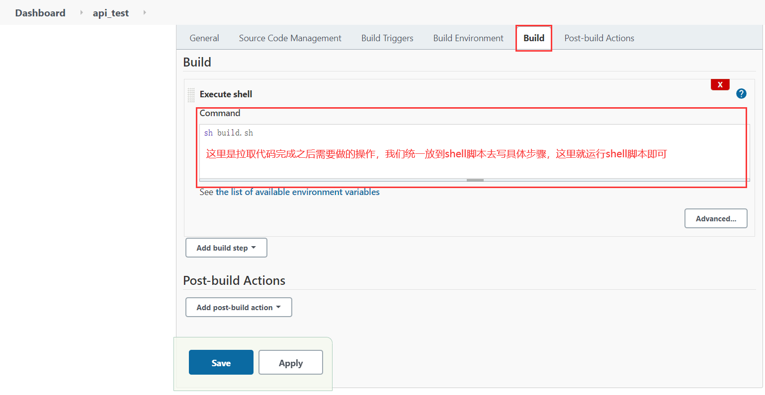765x395 pixels.
Task: Open the Advanced... options
Action: (716, 218)
